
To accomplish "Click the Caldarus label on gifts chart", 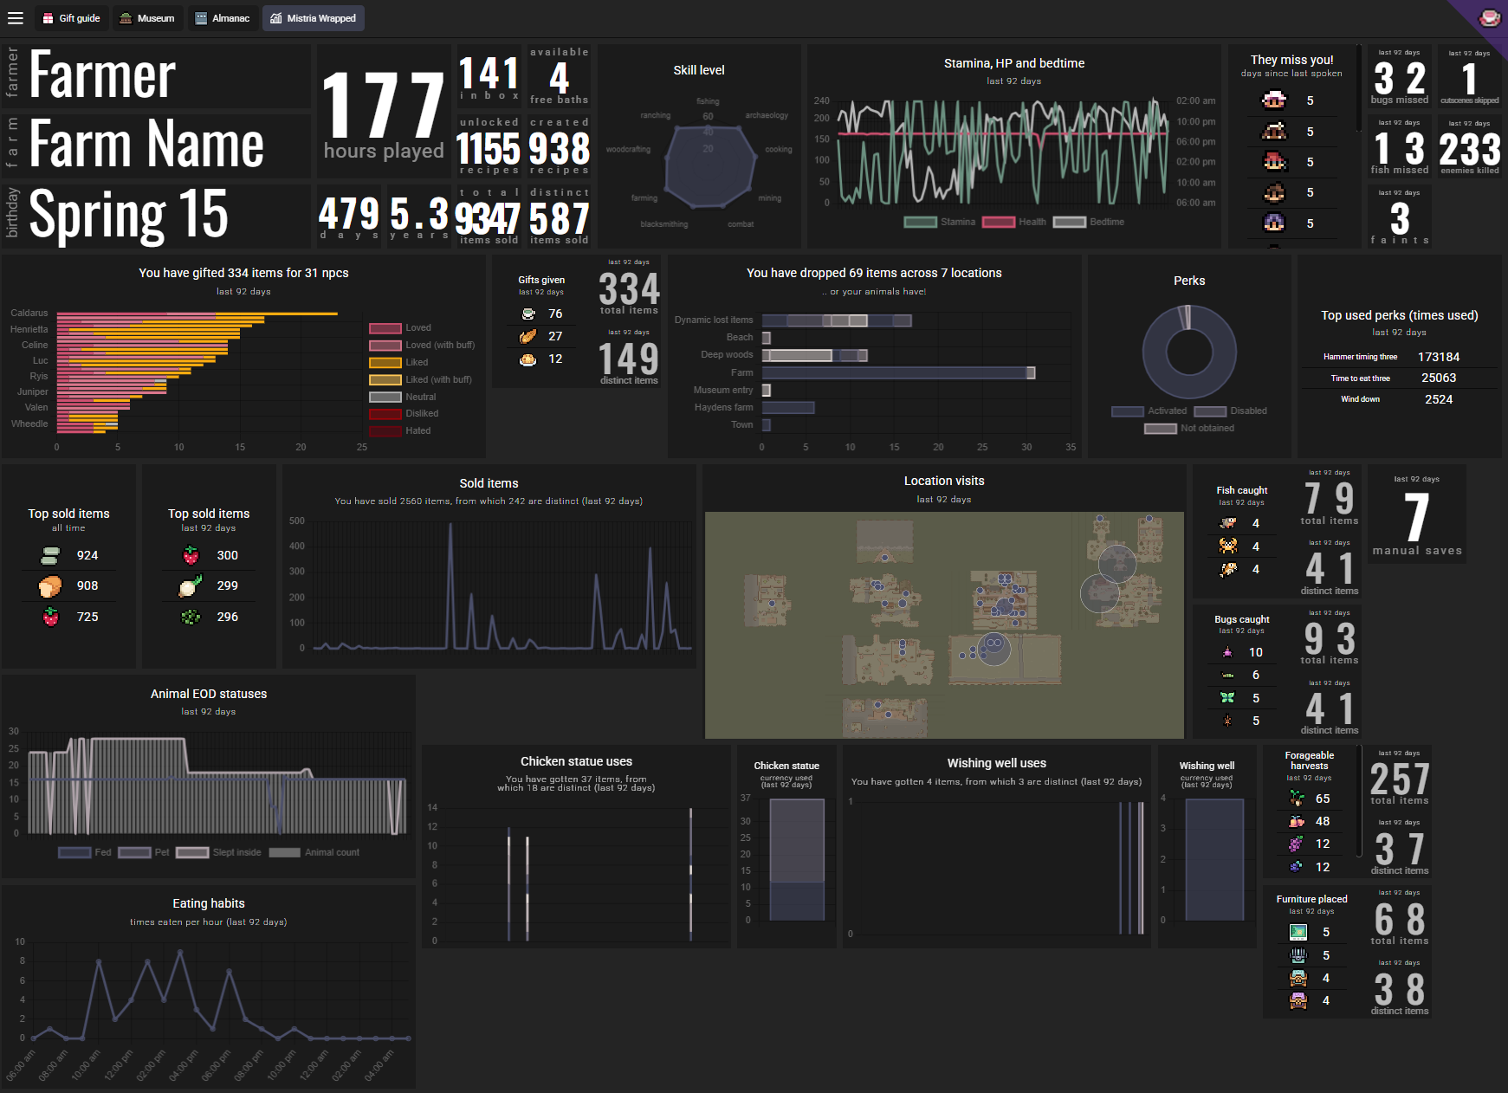I will coord(29,313).
